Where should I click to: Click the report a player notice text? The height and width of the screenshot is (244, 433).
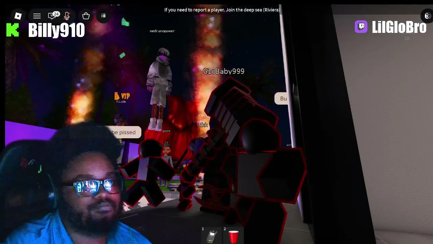click(x=222, y=10)
